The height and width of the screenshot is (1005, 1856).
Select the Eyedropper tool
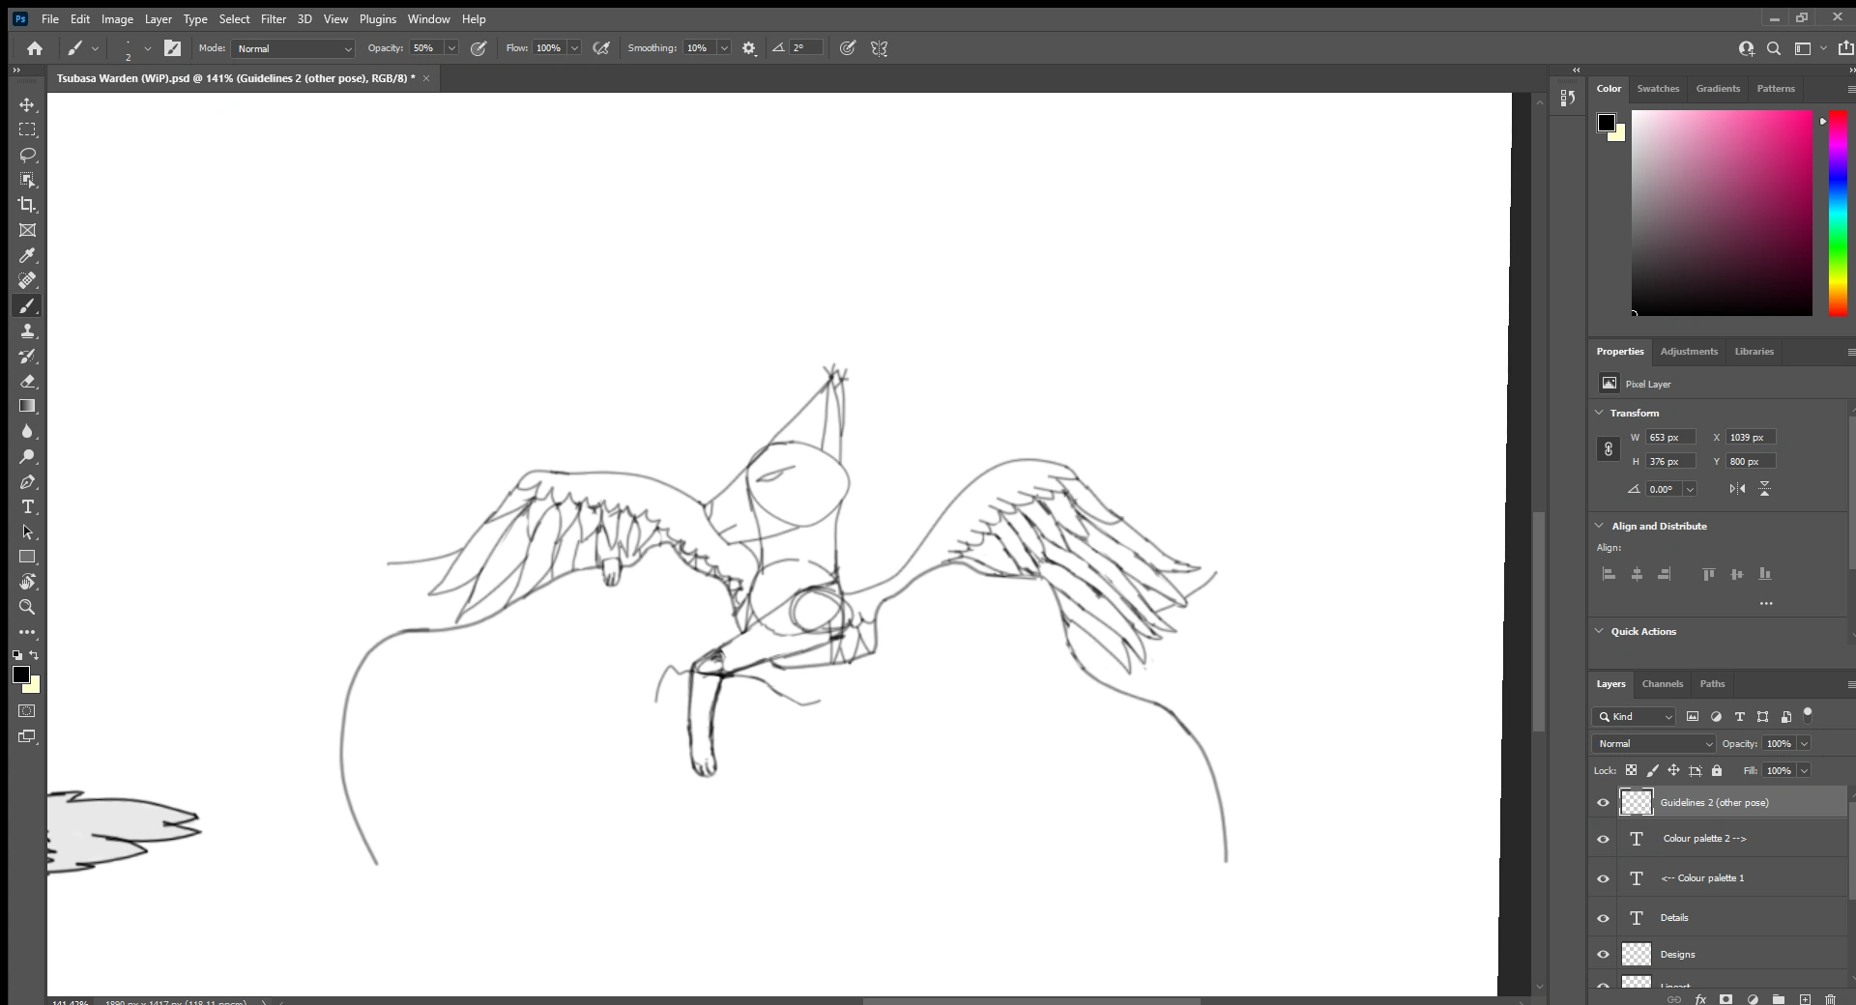pyautogui.click(x=27, y=256)
